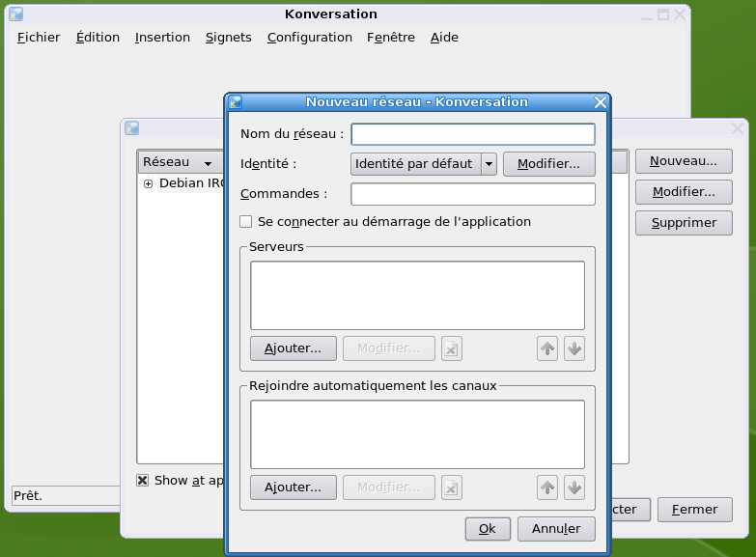
Task: Expand the Debian IRC tree node
Action: coord(149,183)
